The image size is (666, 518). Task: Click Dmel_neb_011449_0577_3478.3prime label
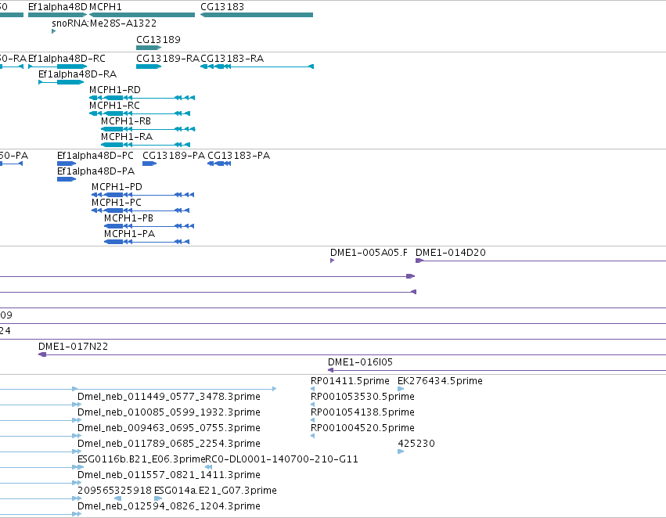click(169, 397)
